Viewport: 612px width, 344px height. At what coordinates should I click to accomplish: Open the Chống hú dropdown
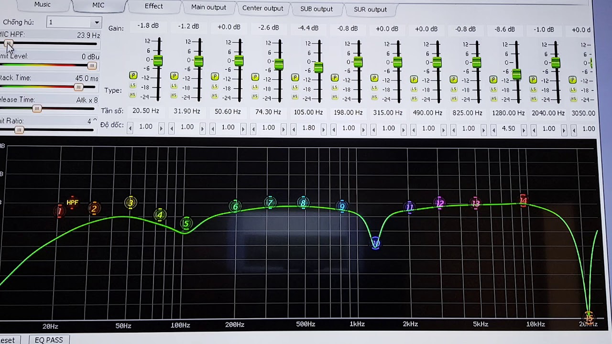97,22
